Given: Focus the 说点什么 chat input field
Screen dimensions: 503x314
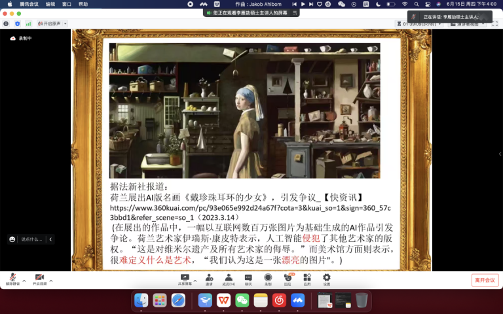Looking at the screenshot, I should pyautogui.click(x=31, y=239).
